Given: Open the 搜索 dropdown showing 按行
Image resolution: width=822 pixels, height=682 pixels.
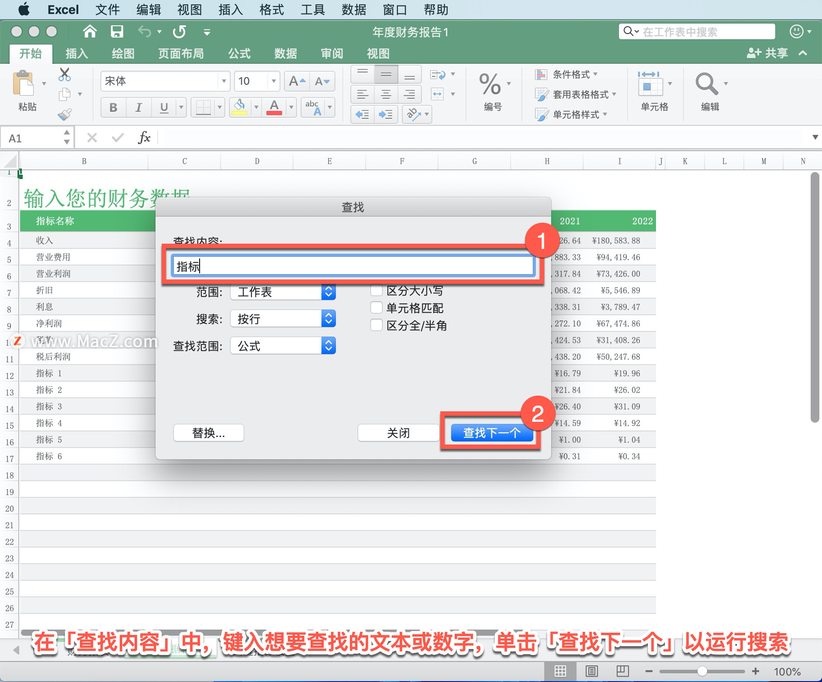Looking at the screenshot, I should 283,319.
